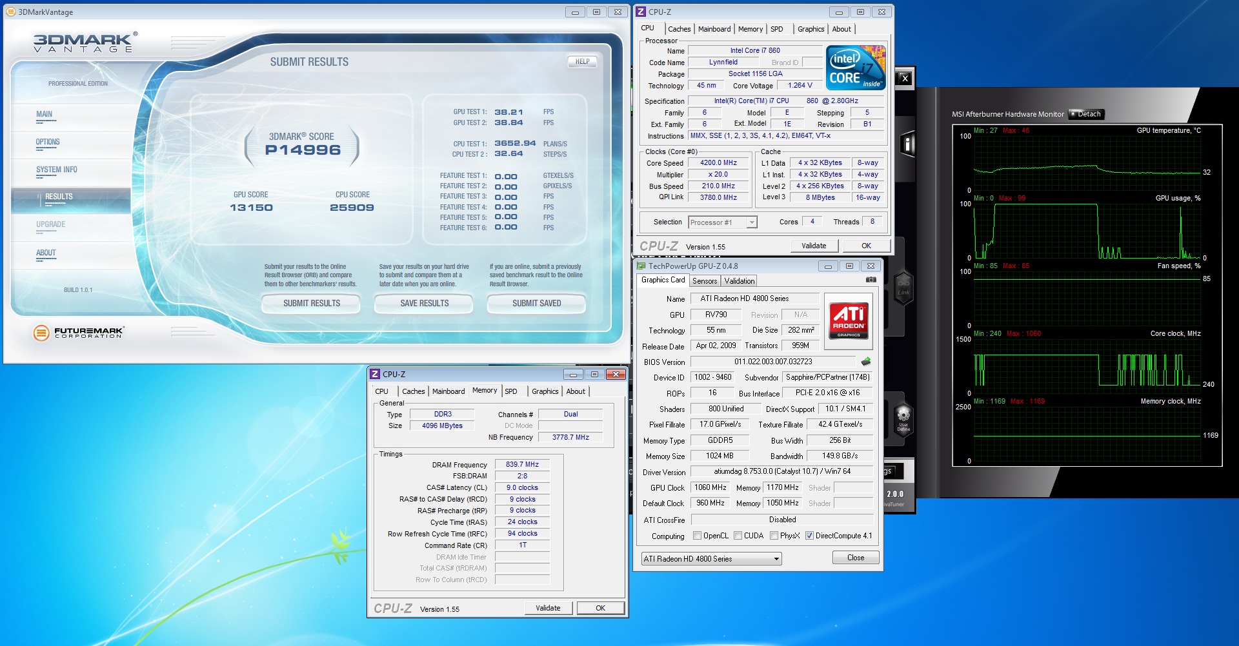
Task: Enable the OpenCL checkbox in GPU-Z
Action: (x=697, y=536)
